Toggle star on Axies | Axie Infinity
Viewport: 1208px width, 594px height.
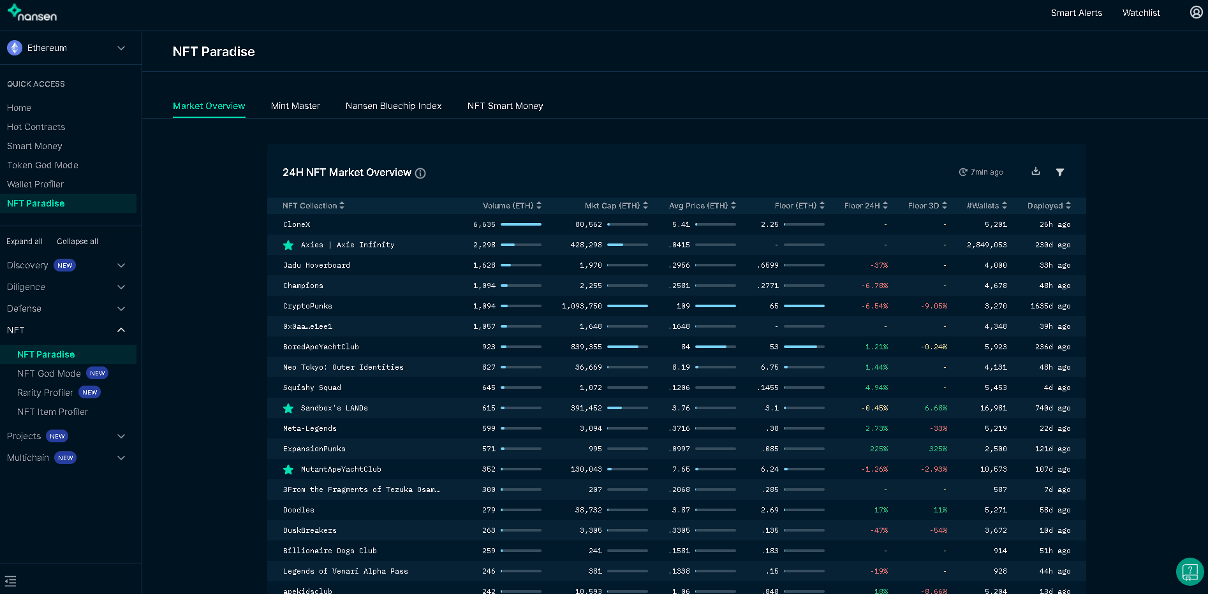288,245
